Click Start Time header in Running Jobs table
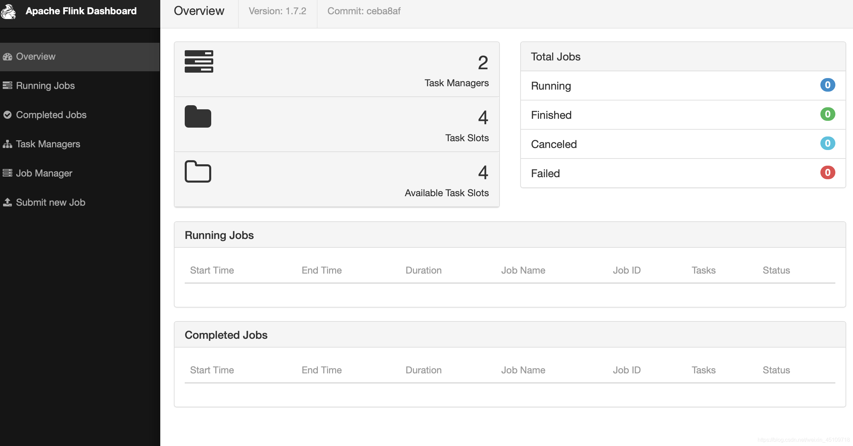The width and height of the screenshot is (853, 446). pos(212,270)
